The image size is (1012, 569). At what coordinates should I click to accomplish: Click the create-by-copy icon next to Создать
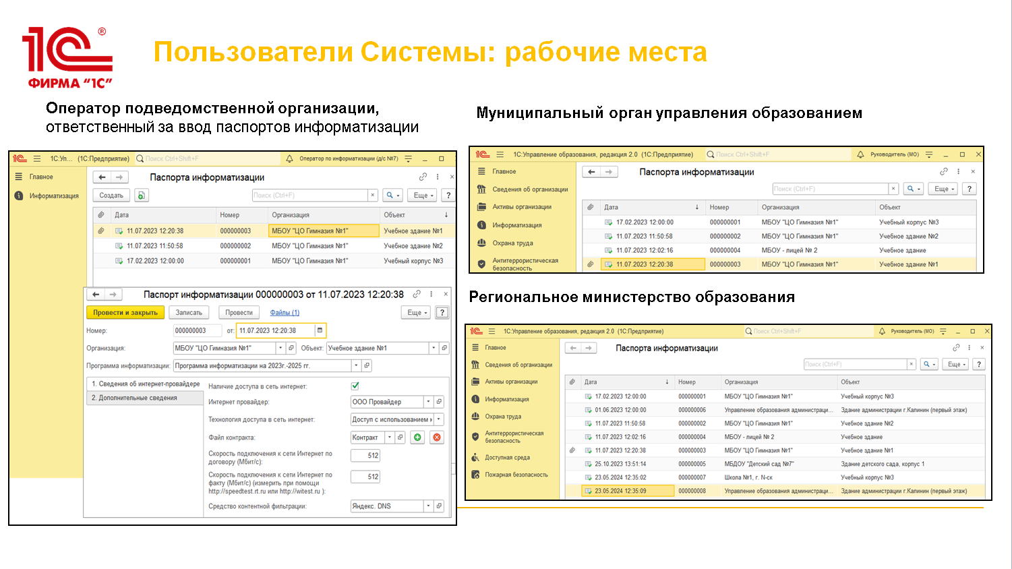[141, 196]
